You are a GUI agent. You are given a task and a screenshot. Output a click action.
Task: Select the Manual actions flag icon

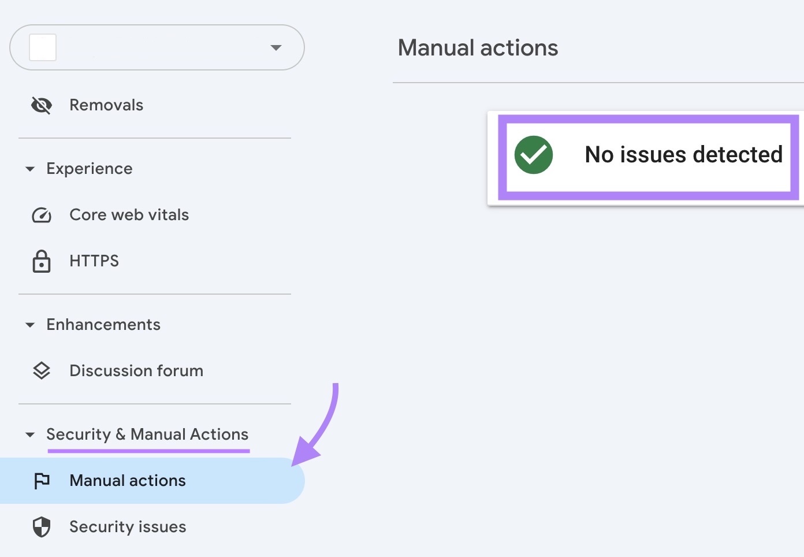(41, 480)
